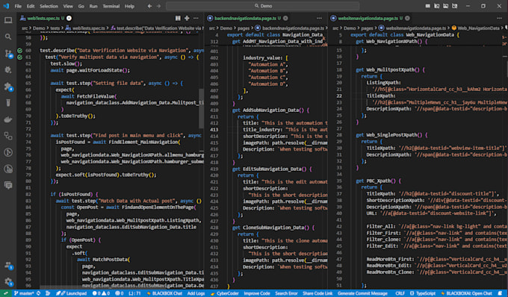Screen dimensions: 508x297
Task: Click the VS Code logo icon
Action: [x=6, y=6]
